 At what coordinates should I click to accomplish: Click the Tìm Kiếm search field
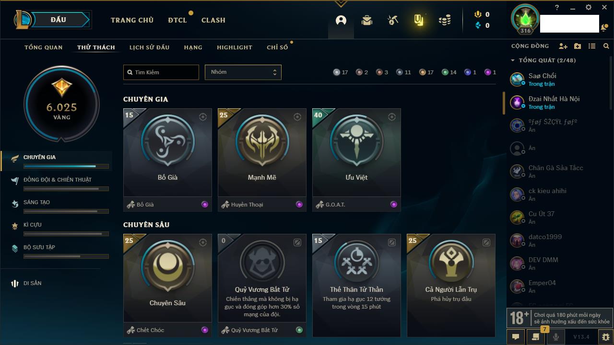pyautogui.click(x=161, y=72)
